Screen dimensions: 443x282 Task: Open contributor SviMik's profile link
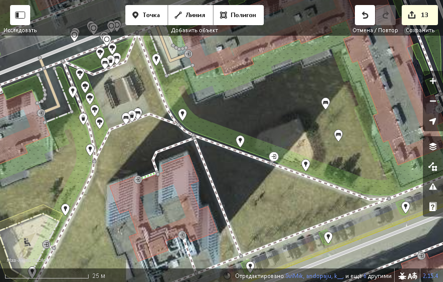[x=294, y=276]
